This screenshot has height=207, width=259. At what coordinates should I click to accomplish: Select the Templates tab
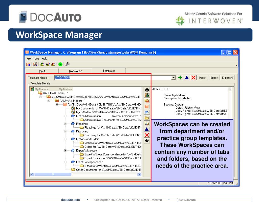coord(109,71)
